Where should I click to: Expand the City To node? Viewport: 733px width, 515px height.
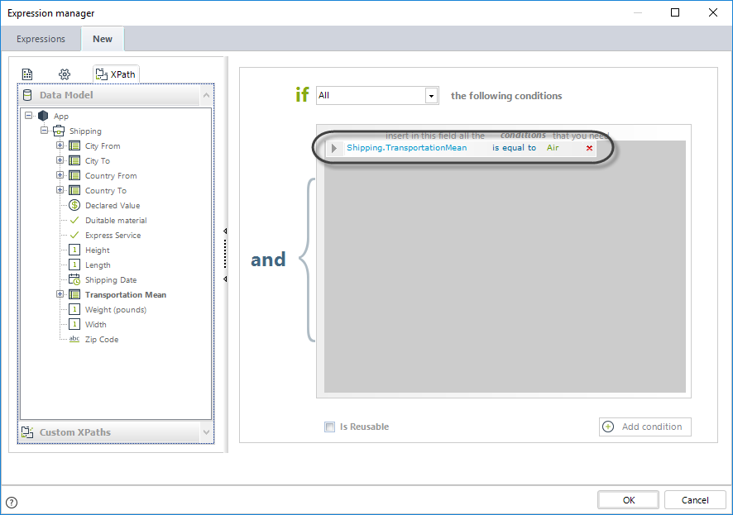tap(60, 160)
